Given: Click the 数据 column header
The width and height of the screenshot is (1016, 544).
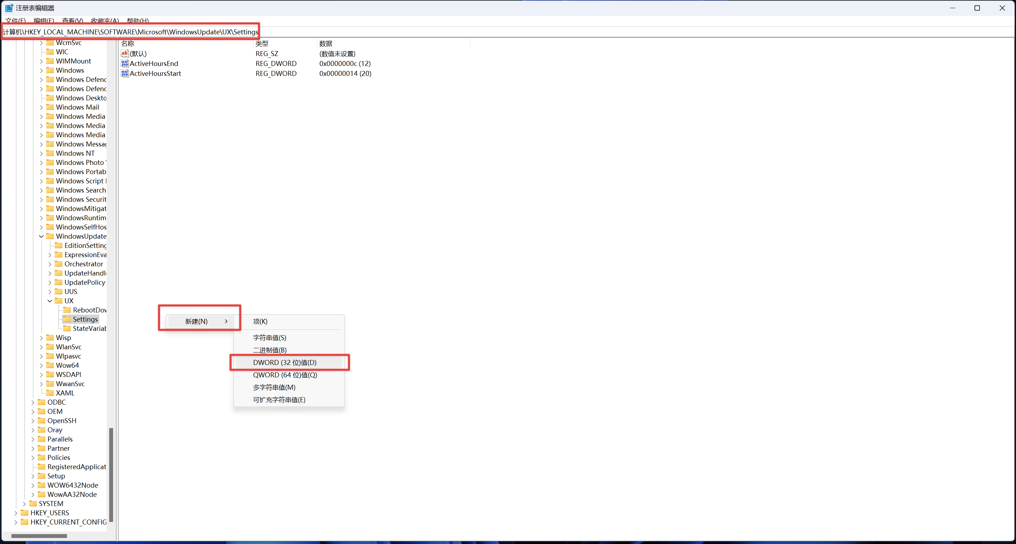Looking at the screenshot, I should (326, 43).
